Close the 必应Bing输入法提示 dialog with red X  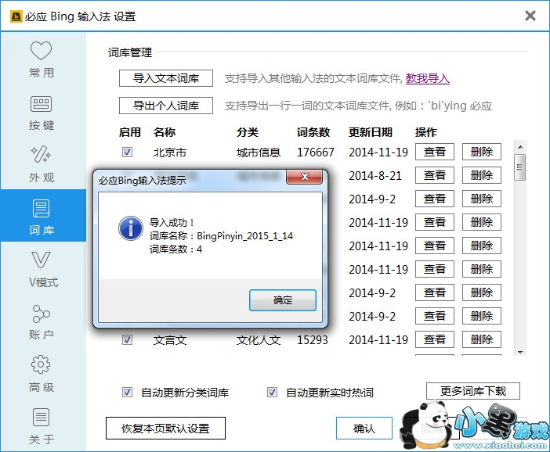tap(304, 177)
